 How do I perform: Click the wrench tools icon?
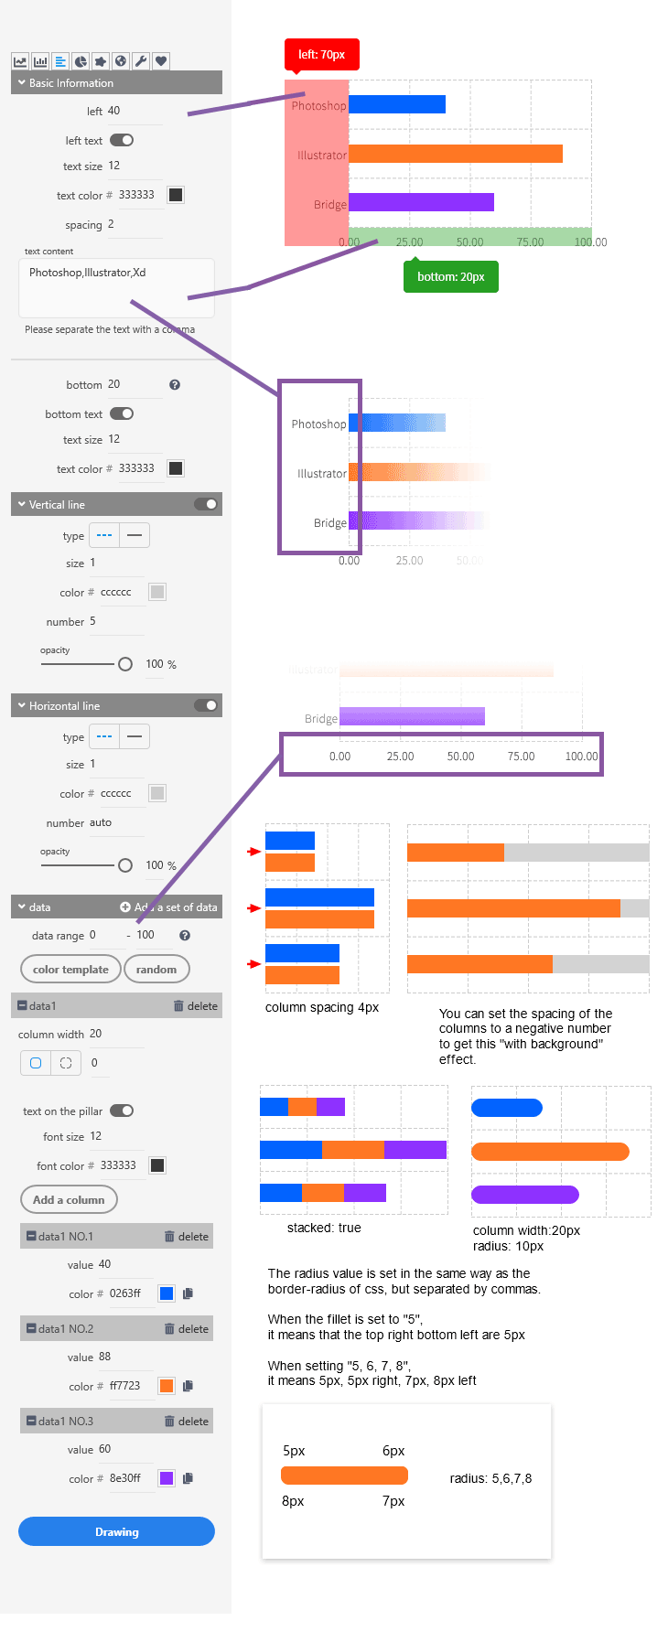tap(141, 61)
